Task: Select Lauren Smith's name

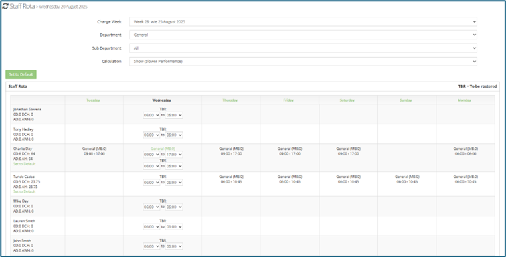Action: tap(25, 221)
